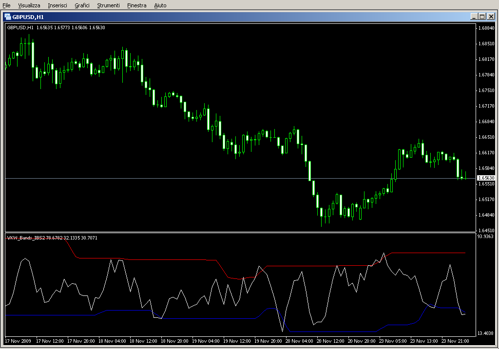499x349 pixels.
Task: Click the 23 Nov 21:00 time label
Action: coord(455,341)
